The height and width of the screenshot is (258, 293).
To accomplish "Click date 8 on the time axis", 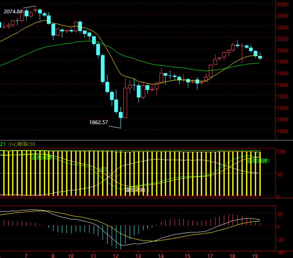I will (x=53, y=256).
